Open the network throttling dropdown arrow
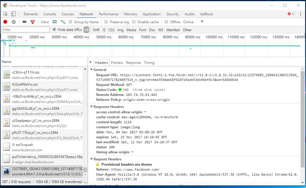 pyautogui.click(x=202, y=22)
